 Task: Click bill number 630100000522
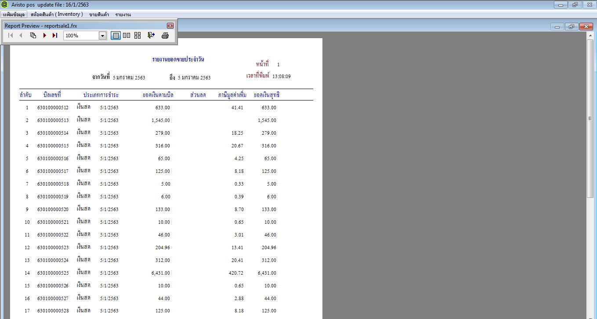[53, 235]
